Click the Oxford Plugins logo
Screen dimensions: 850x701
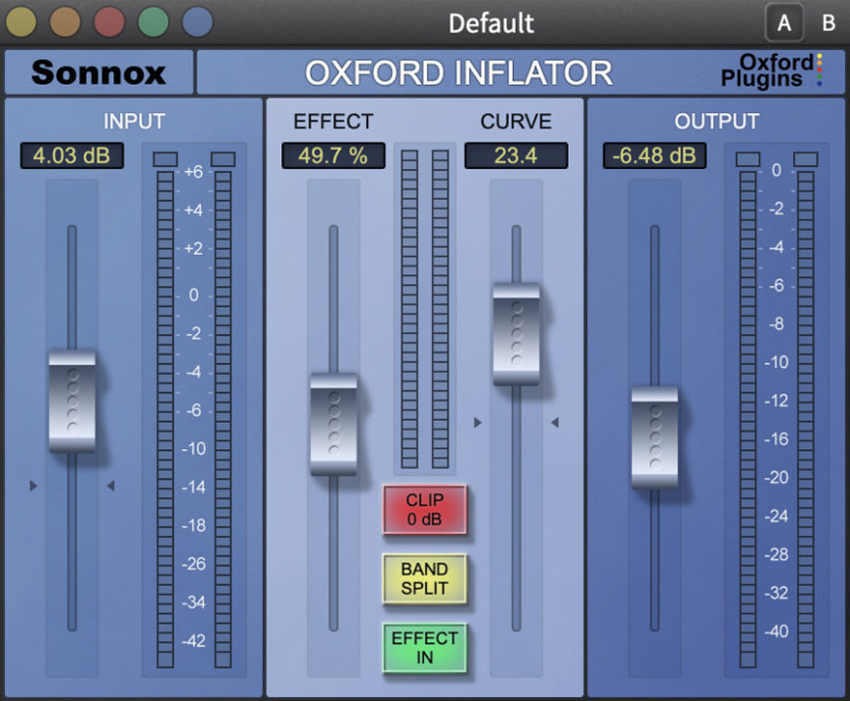tap(771, 71)
